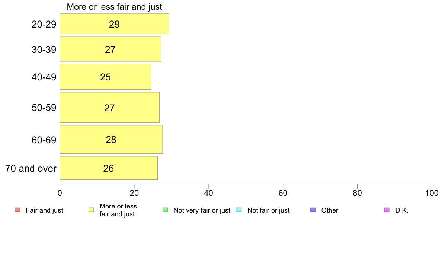Click the 20-29 category label
Image resolution: width=442 pixels, height=274 pixels.
[x=44, y=24]
